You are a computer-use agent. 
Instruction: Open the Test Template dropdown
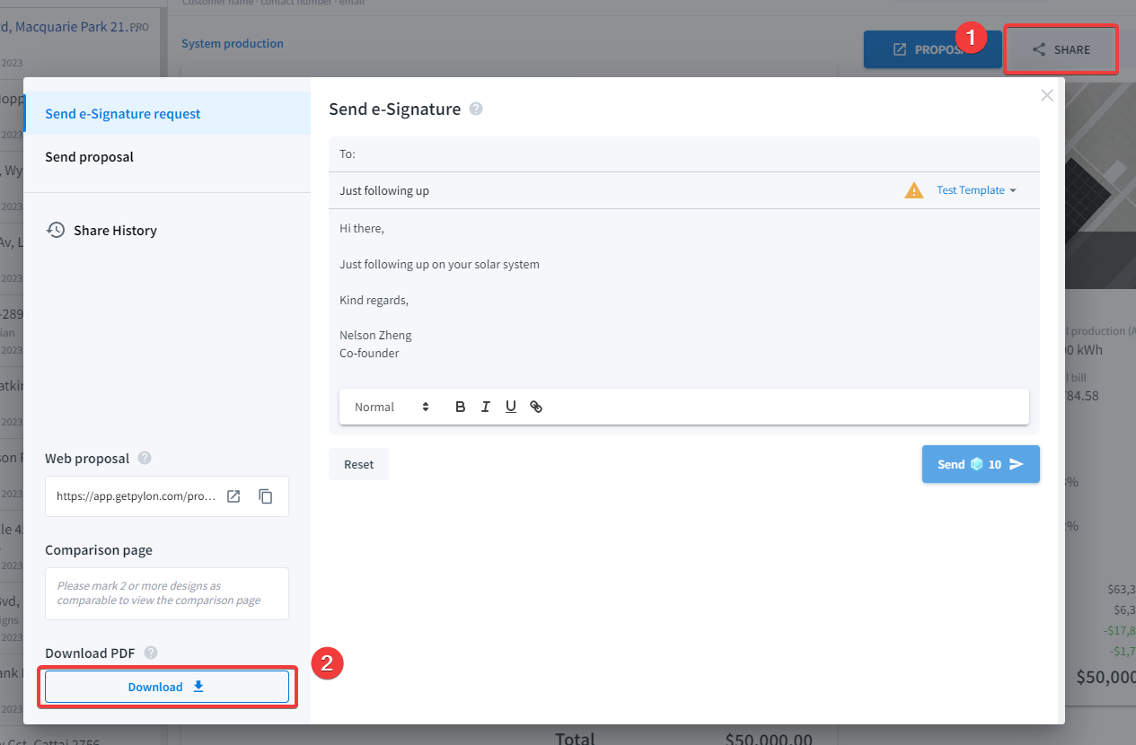[976, 190]
